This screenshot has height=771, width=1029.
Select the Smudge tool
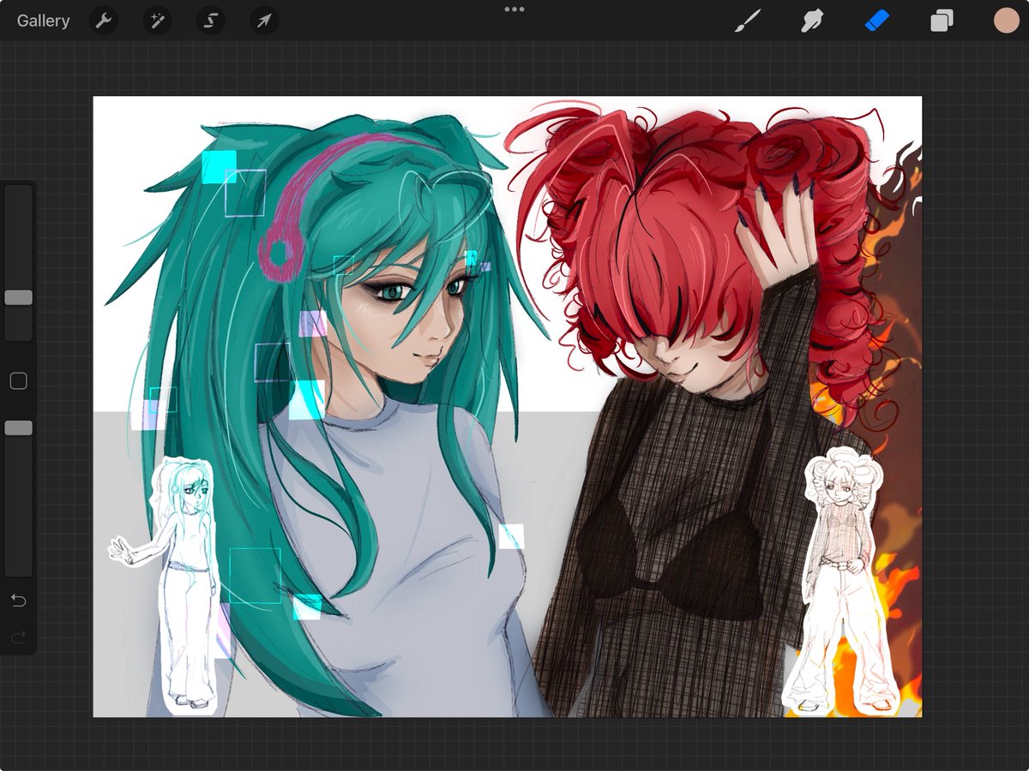click(x=811, y=21)
